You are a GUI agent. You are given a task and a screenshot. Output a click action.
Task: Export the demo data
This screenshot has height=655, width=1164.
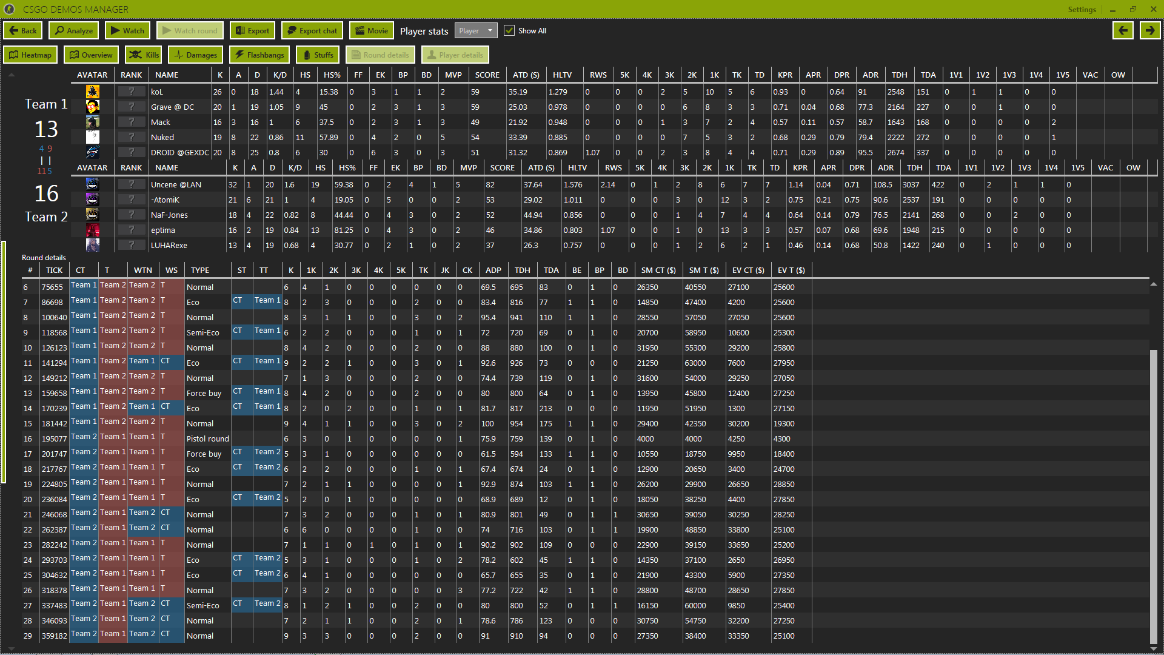pos(252,31)
